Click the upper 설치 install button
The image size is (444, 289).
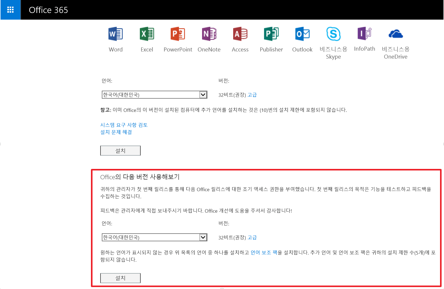120,151
